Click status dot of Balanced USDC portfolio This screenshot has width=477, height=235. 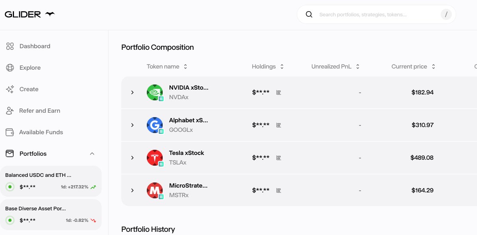click(10, 187)
